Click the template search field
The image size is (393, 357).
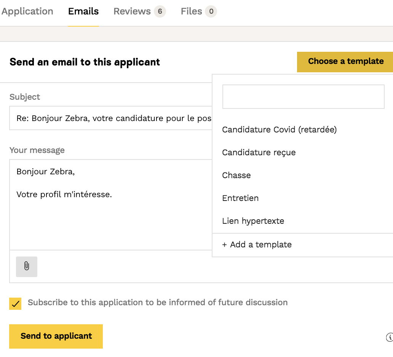(x=303, y=97)
